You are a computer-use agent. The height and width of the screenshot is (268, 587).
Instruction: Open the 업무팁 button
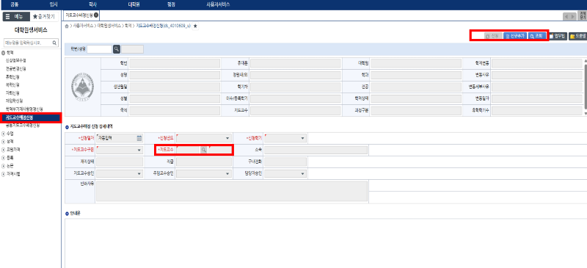coord(558,36)
